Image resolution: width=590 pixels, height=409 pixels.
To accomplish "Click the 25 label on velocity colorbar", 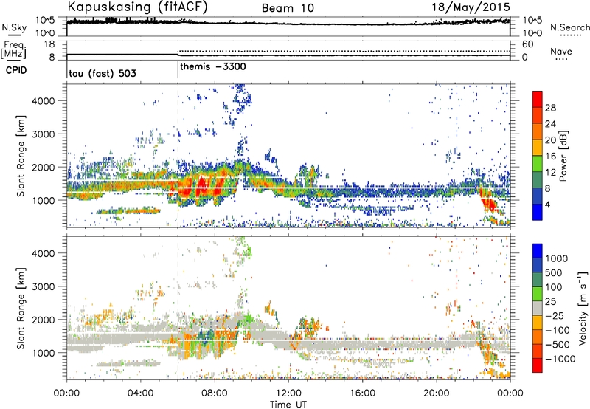I will 550,302.
